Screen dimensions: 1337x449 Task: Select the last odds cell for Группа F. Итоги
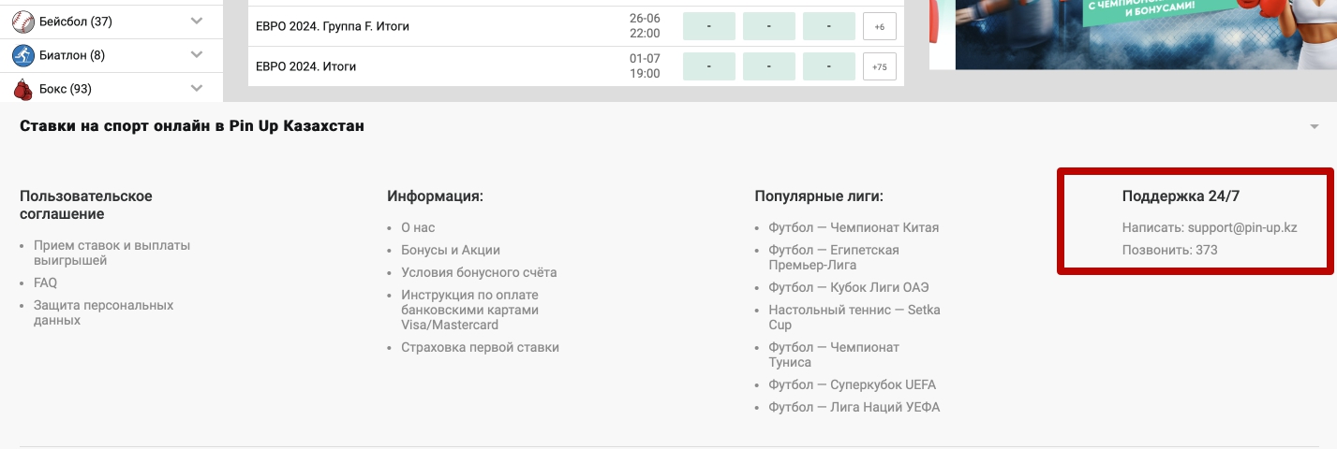click(829, 26)
